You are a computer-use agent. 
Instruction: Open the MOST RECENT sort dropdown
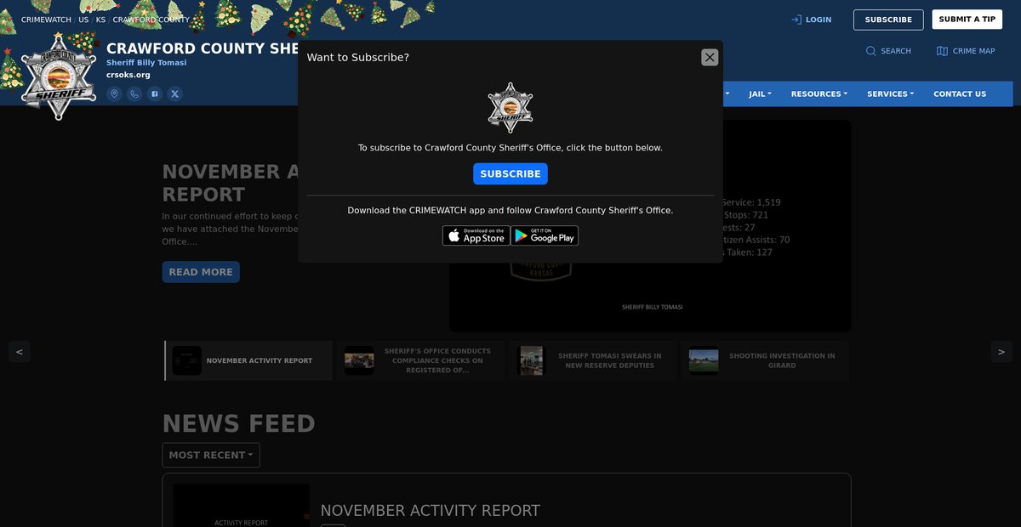[211, 455]
